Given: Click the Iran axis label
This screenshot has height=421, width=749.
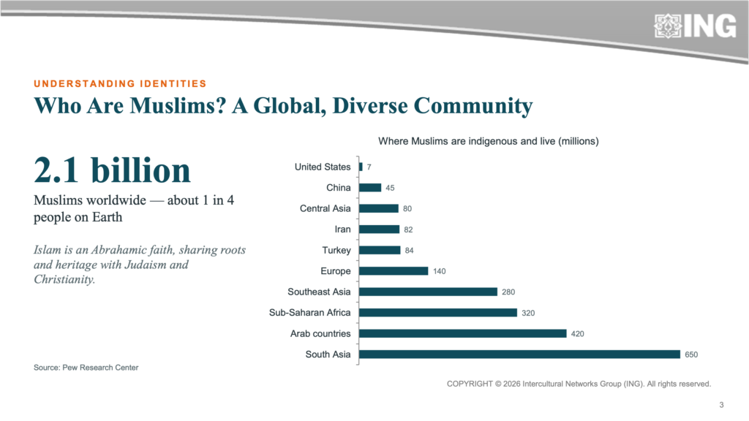Looking at the screenshot, I should point(342,229).
